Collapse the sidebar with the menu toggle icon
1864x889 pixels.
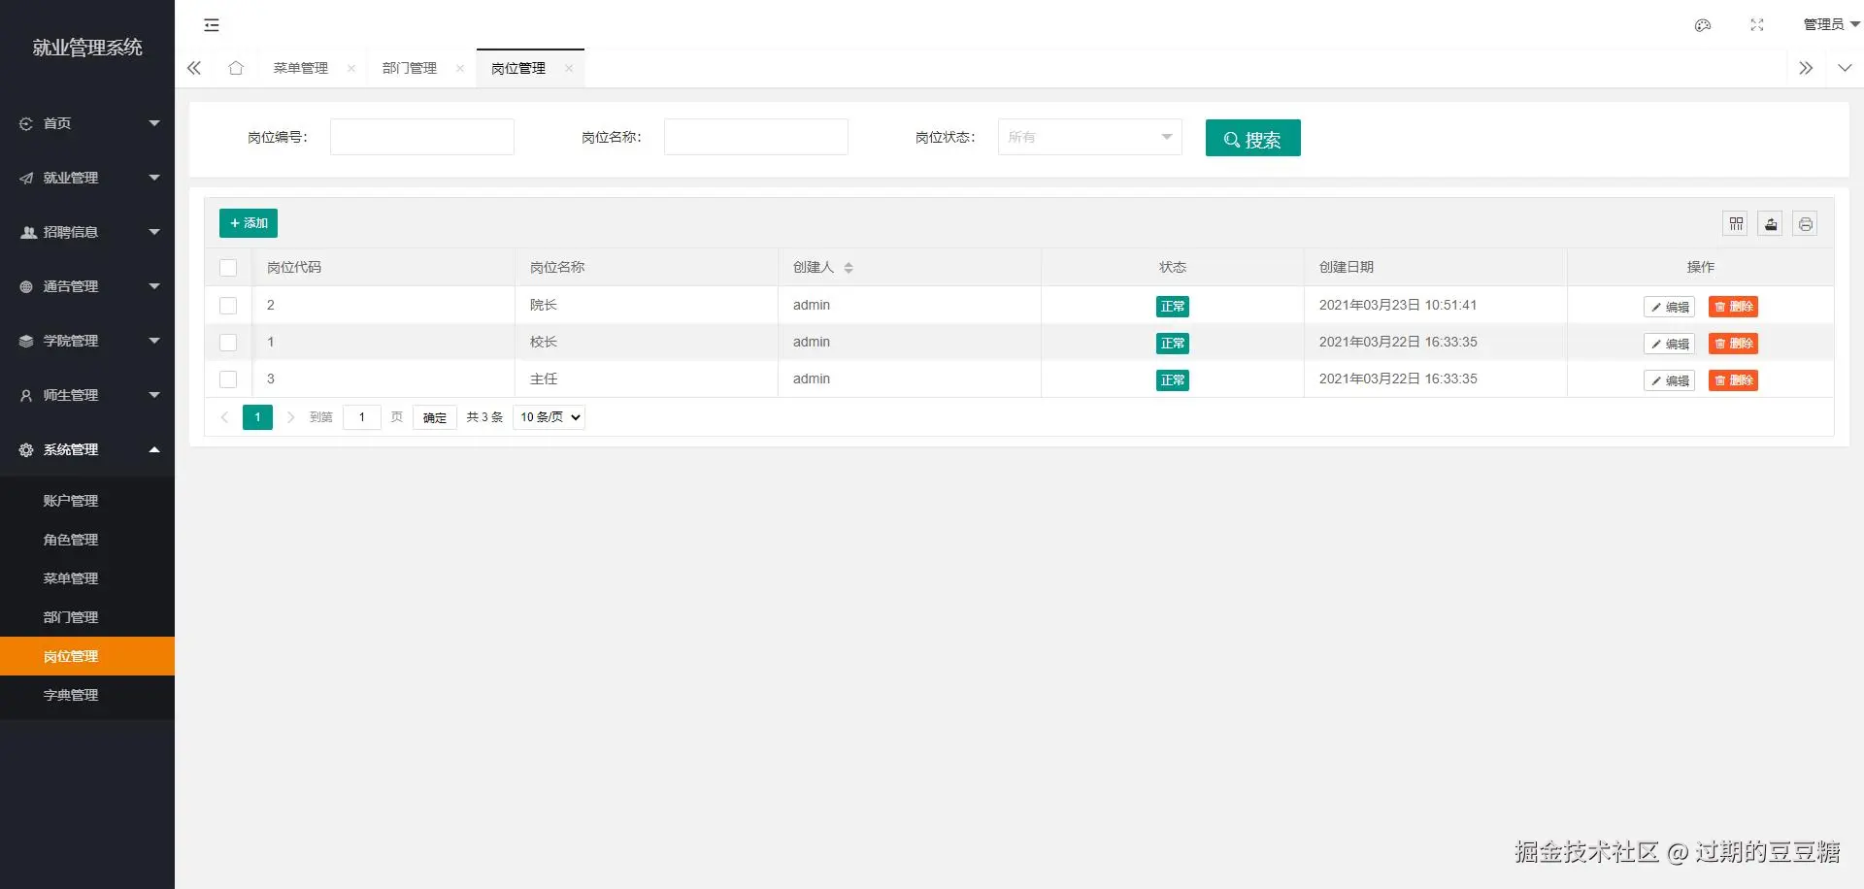click(212, 25)
